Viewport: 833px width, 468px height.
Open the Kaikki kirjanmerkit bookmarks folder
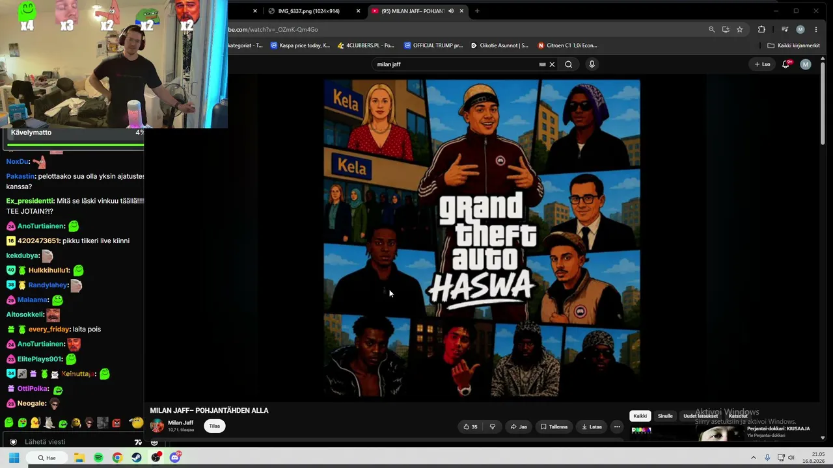point(793,45)
